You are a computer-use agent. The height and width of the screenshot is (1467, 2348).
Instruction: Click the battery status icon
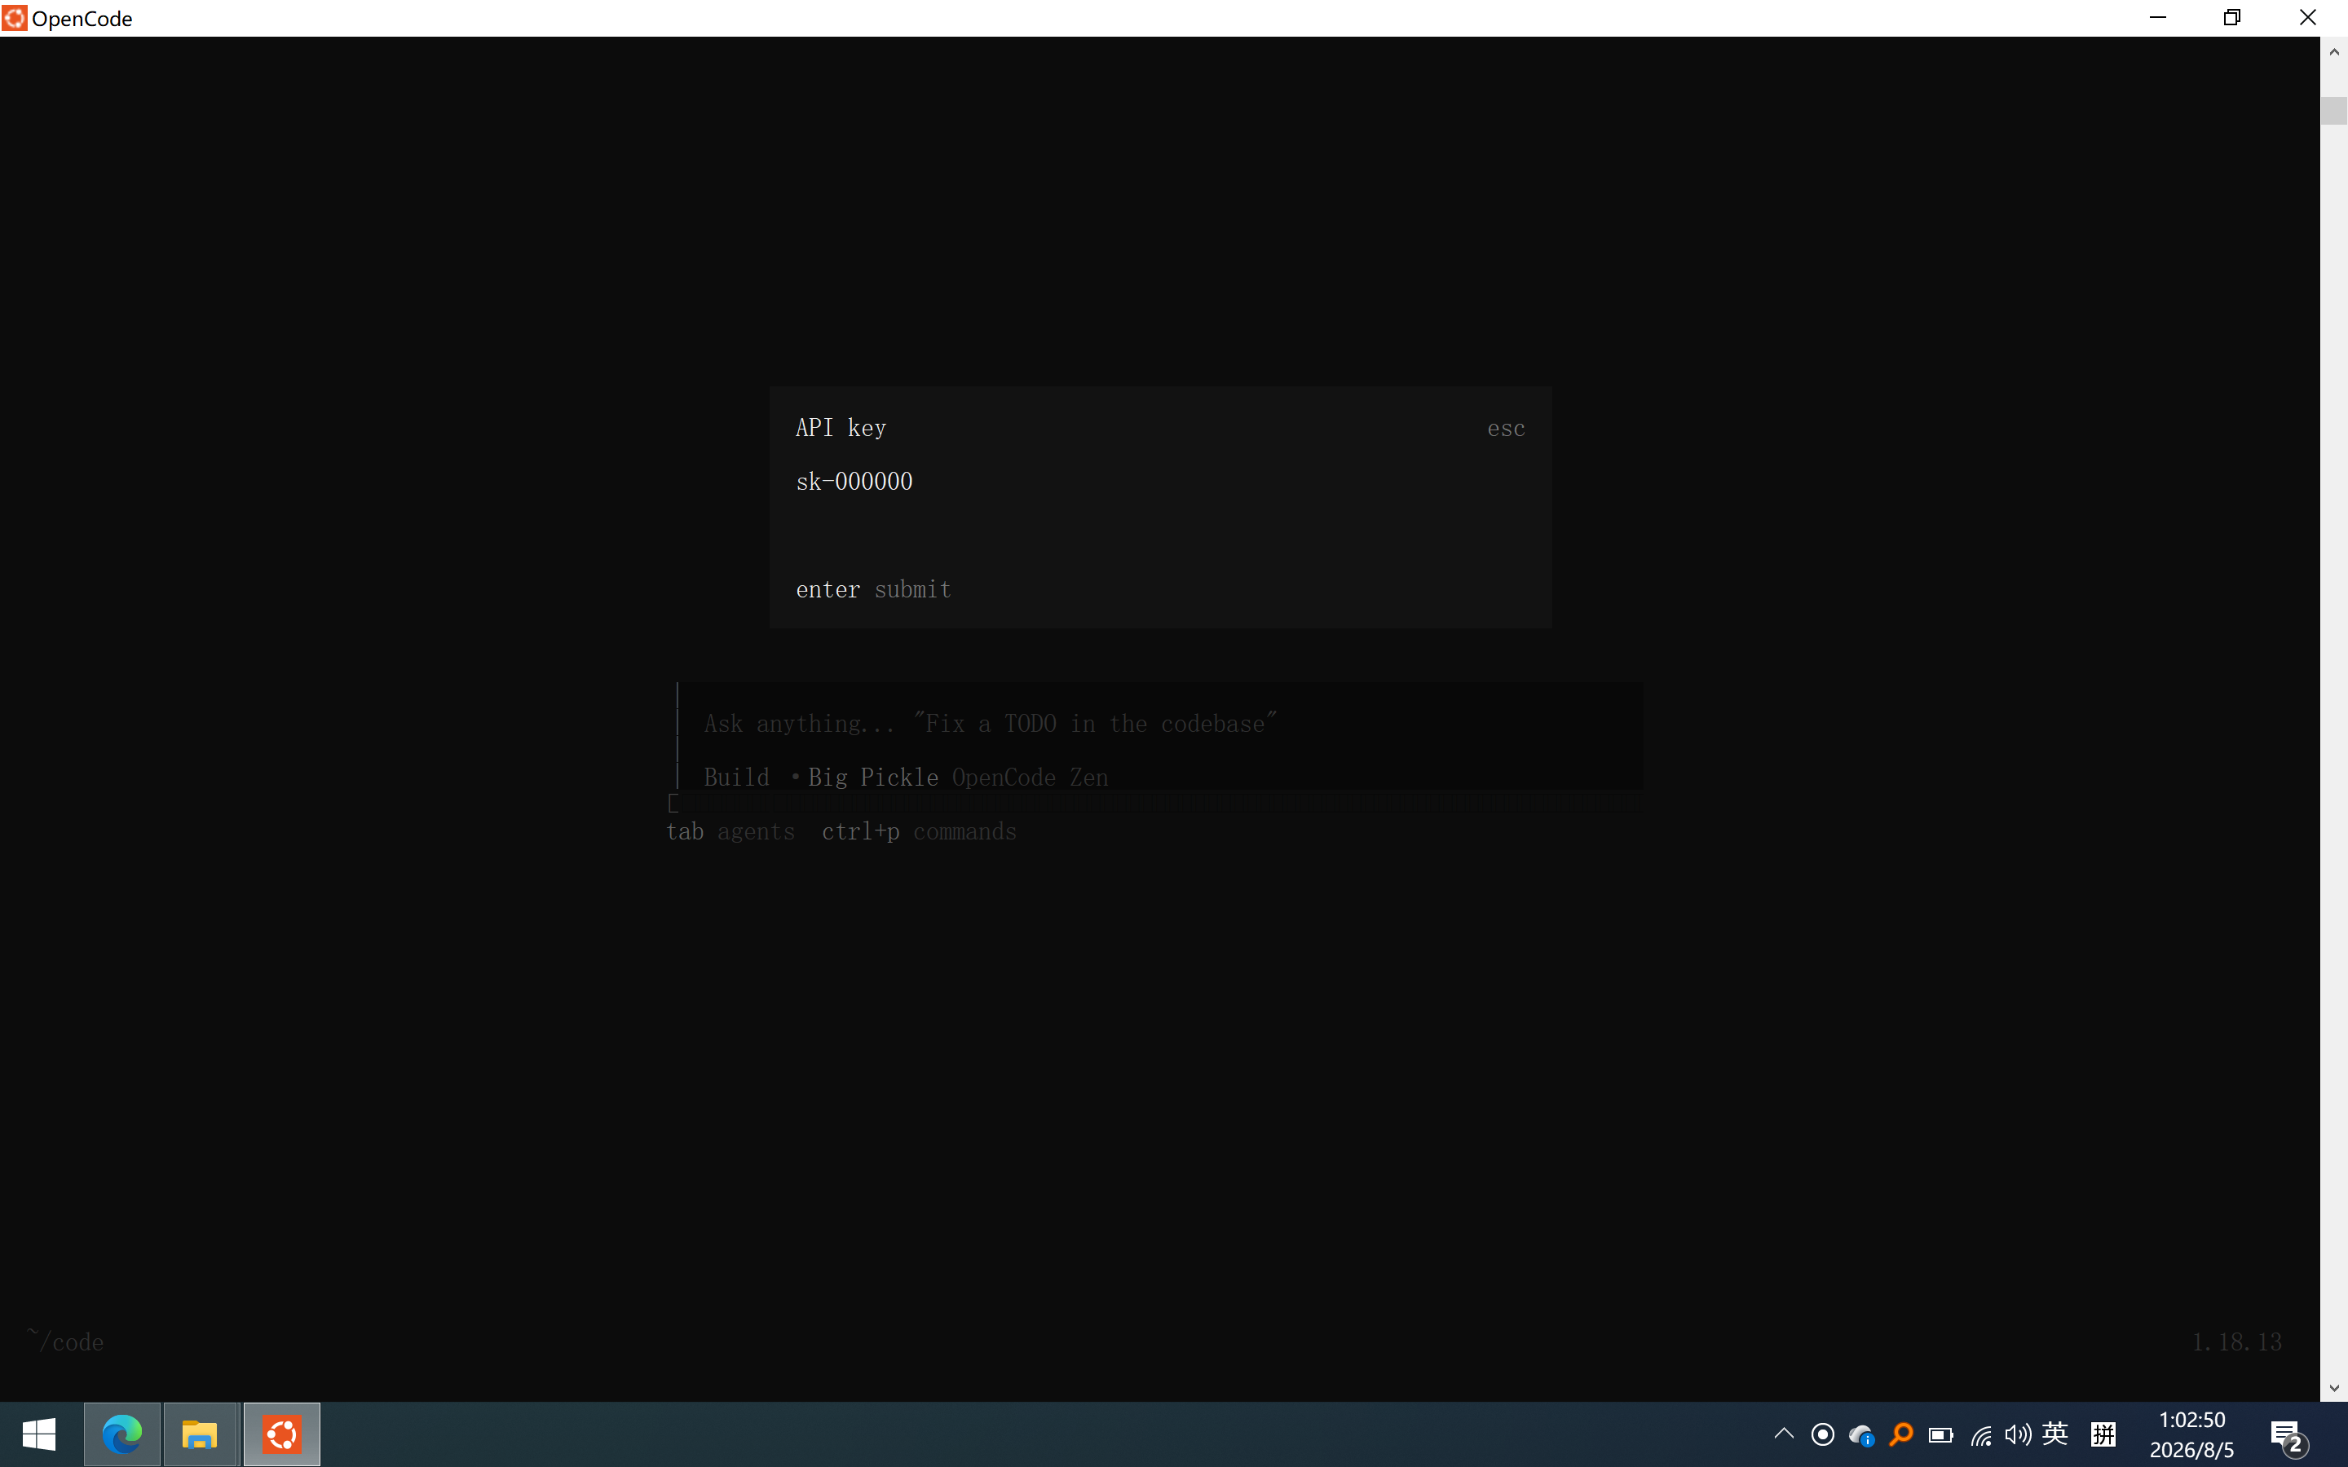pos(1940,1435)
